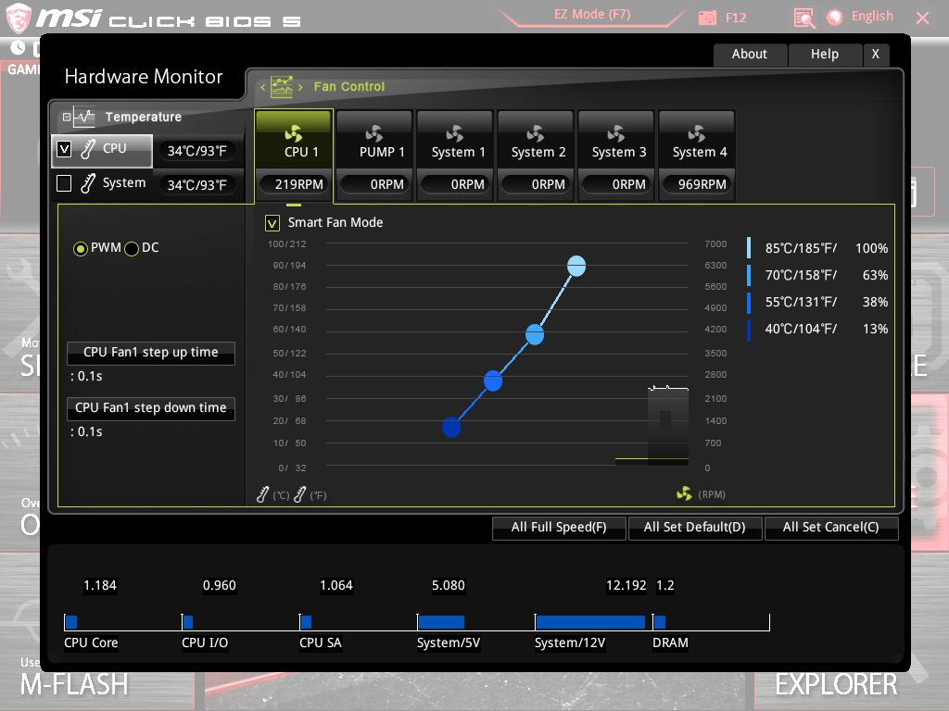Viewport: 949px width, 711px height.
Task: Close the BIOS with top-right X
Action: click(x=922, y=19)
